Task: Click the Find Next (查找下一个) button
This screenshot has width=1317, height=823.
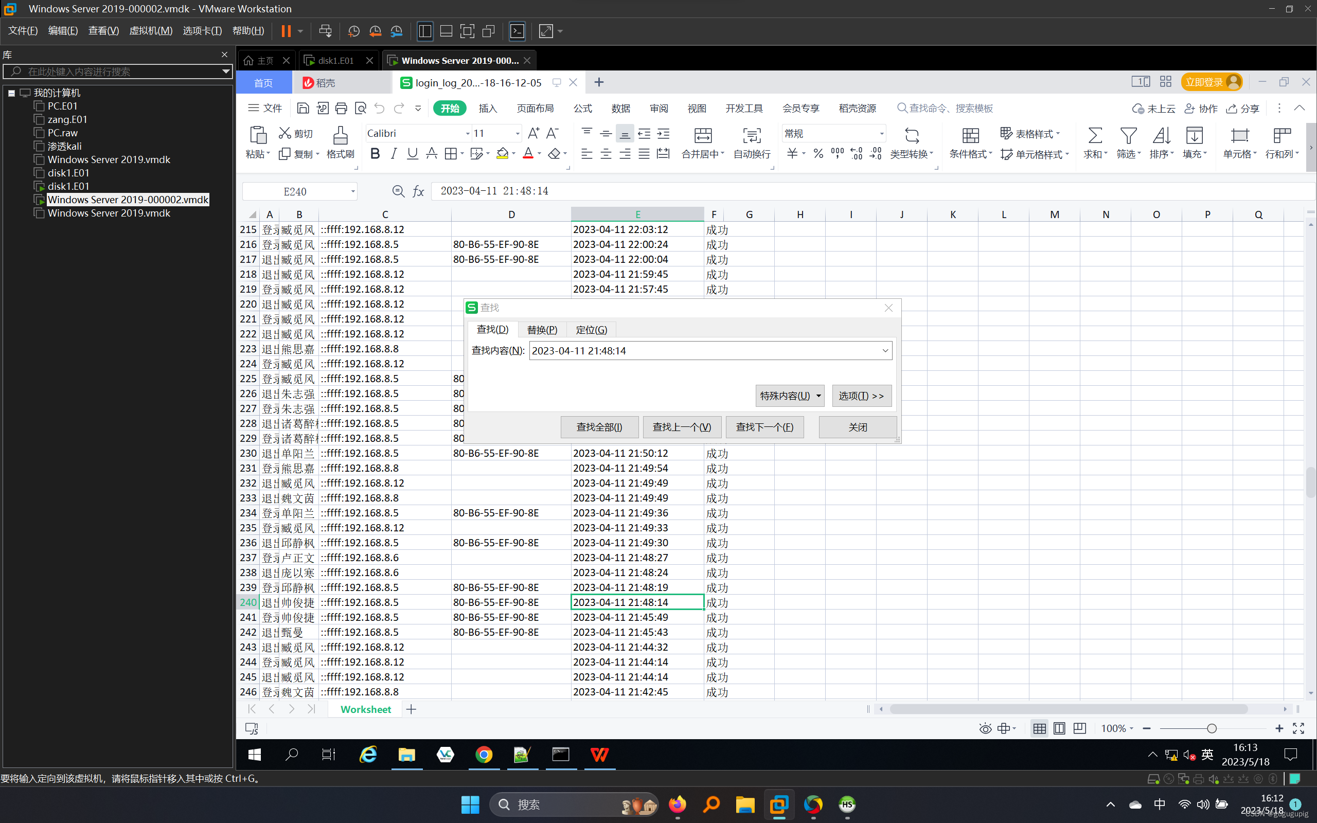Action: tap(764, 427)
